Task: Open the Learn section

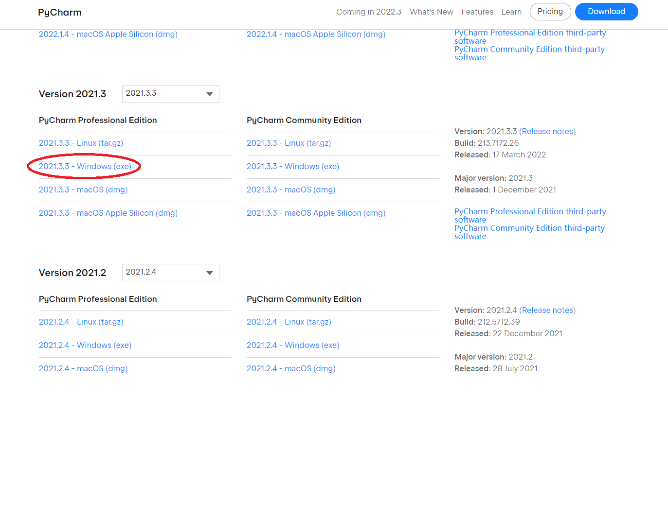Action: pyautogui.click(x=511, y=12)
